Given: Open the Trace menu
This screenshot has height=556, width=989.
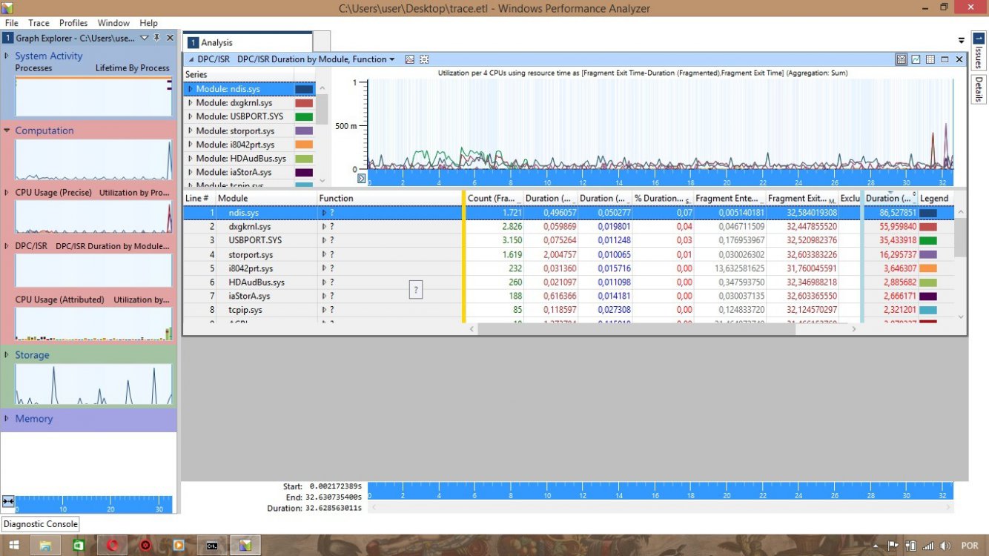Looking at the screenshot, I should point(39,23).
